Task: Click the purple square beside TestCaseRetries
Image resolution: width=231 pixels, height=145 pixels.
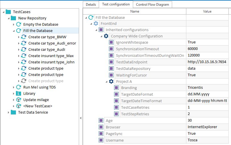Action: tap(116, 107)
